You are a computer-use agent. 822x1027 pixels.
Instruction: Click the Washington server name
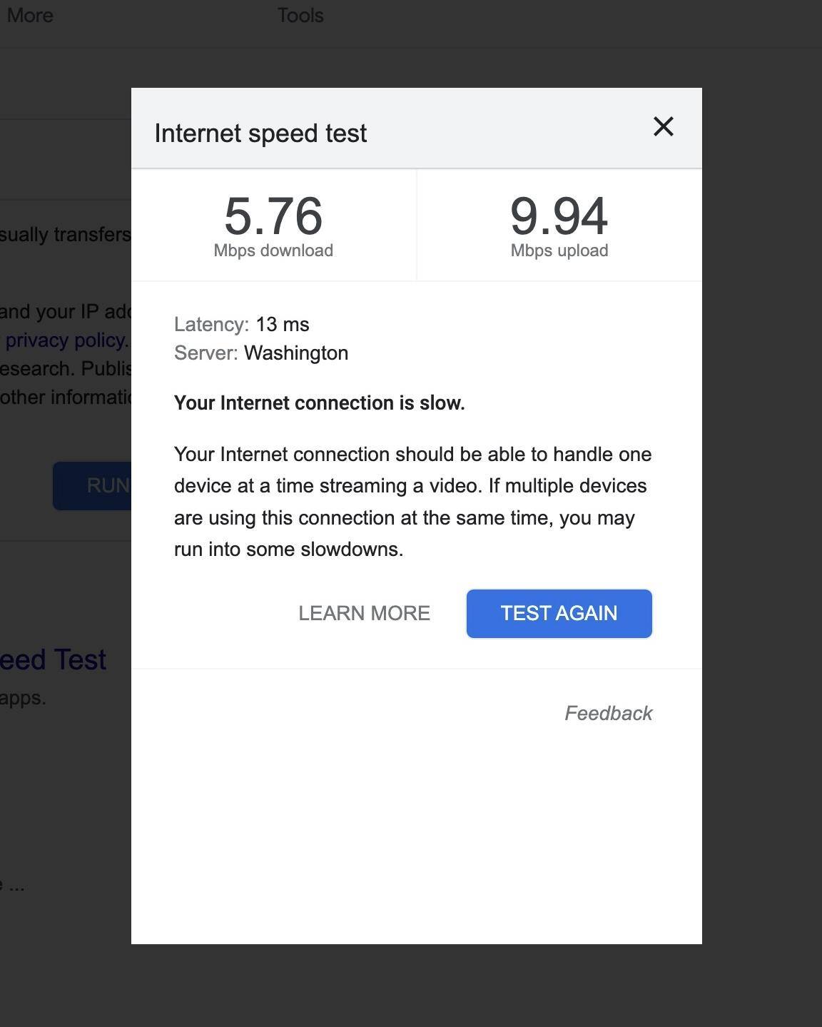(296, 353)
